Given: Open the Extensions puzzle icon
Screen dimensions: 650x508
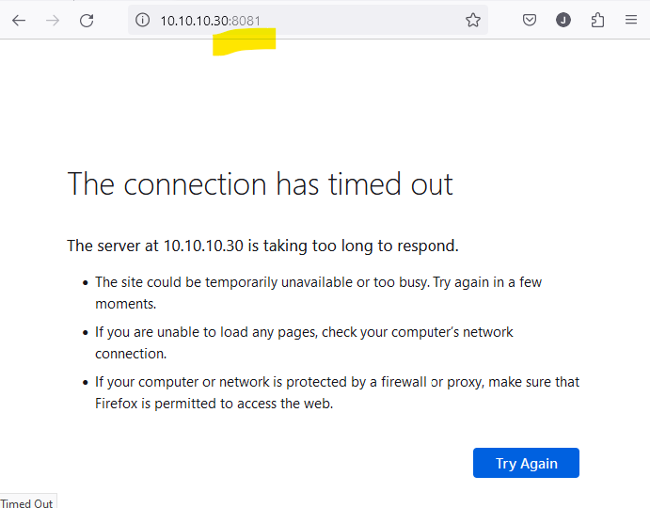Looking at the screenshot, I should [x=597, y=21].
